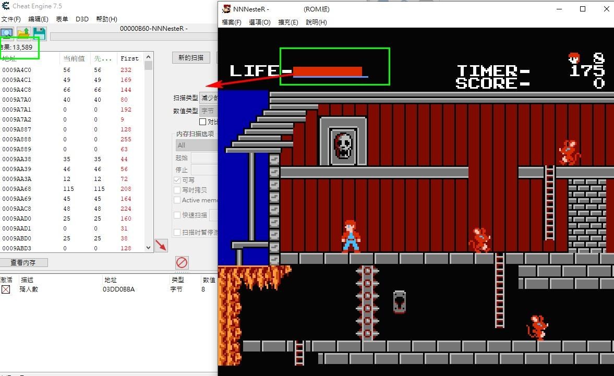Open the 表单 menu
The width and height of the screenshot is (614, 376).
[x=62, y=19]
